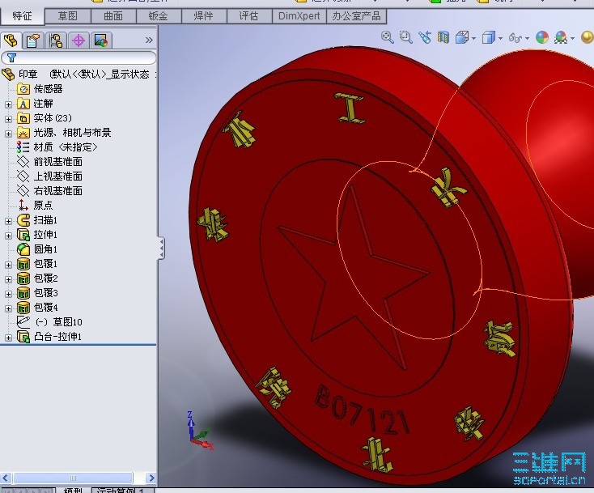Click the Edit Appearance color ball icon

[x=542, y=37]
